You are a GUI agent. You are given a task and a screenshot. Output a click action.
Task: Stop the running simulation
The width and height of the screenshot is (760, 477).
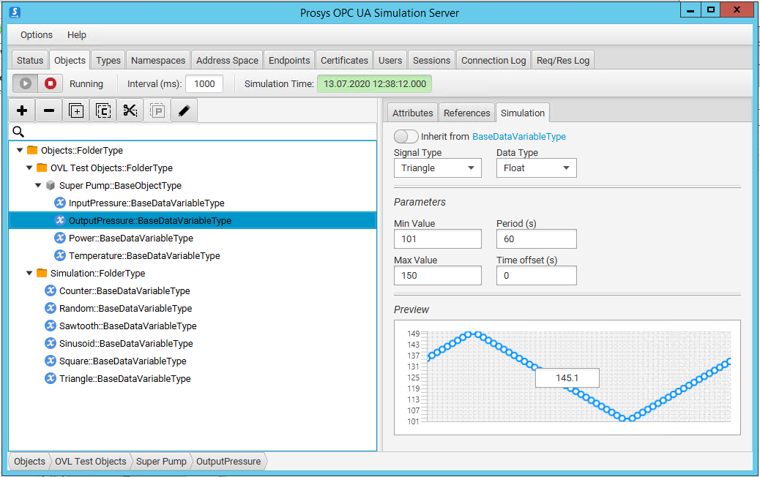tap(51, 84)
